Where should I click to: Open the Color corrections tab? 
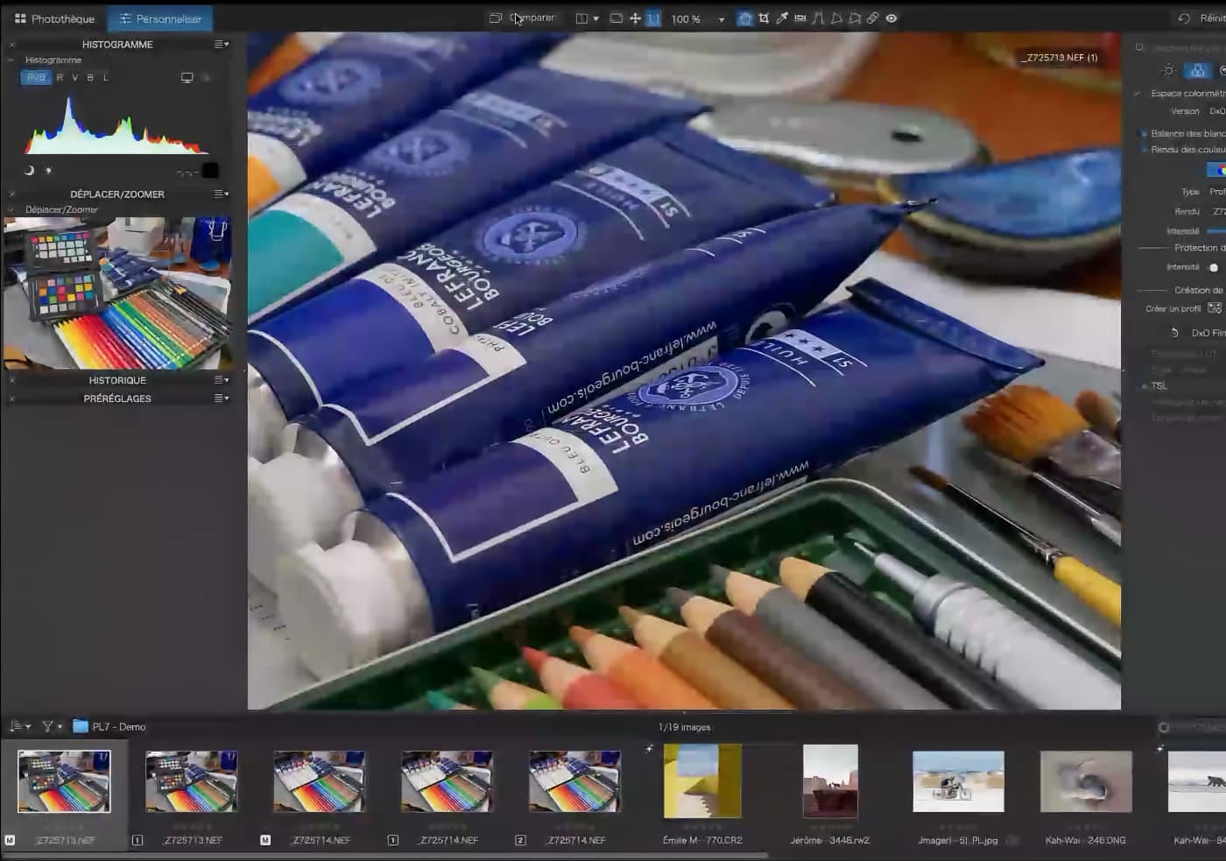click(1197, 71)
